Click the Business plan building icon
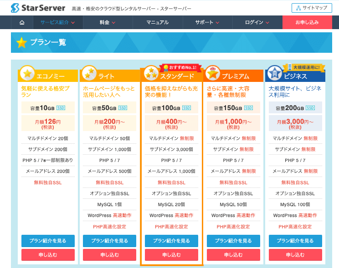 [274, 73]
